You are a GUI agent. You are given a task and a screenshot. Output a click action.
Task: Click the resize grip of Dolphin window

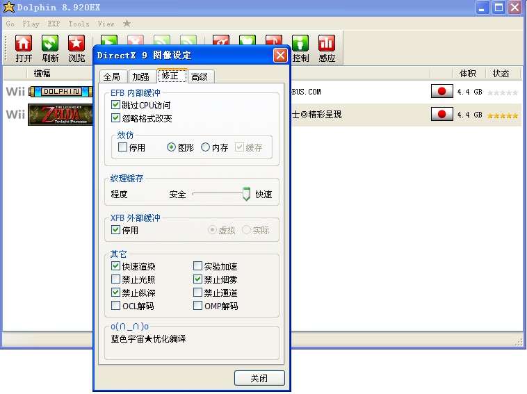coord(519,343)
